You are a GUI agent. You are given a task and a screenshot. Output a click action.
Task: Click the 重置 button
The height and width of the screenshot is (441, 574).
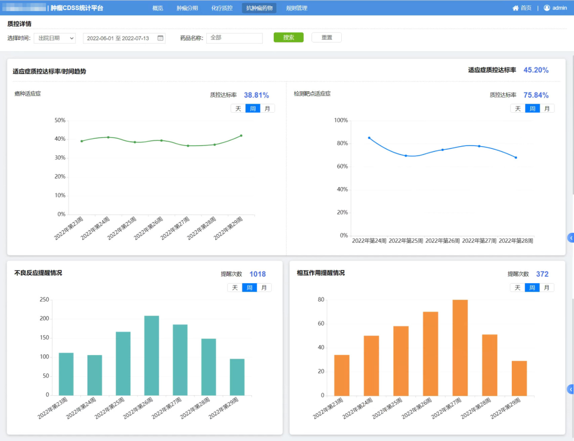[x=326, y=37]
